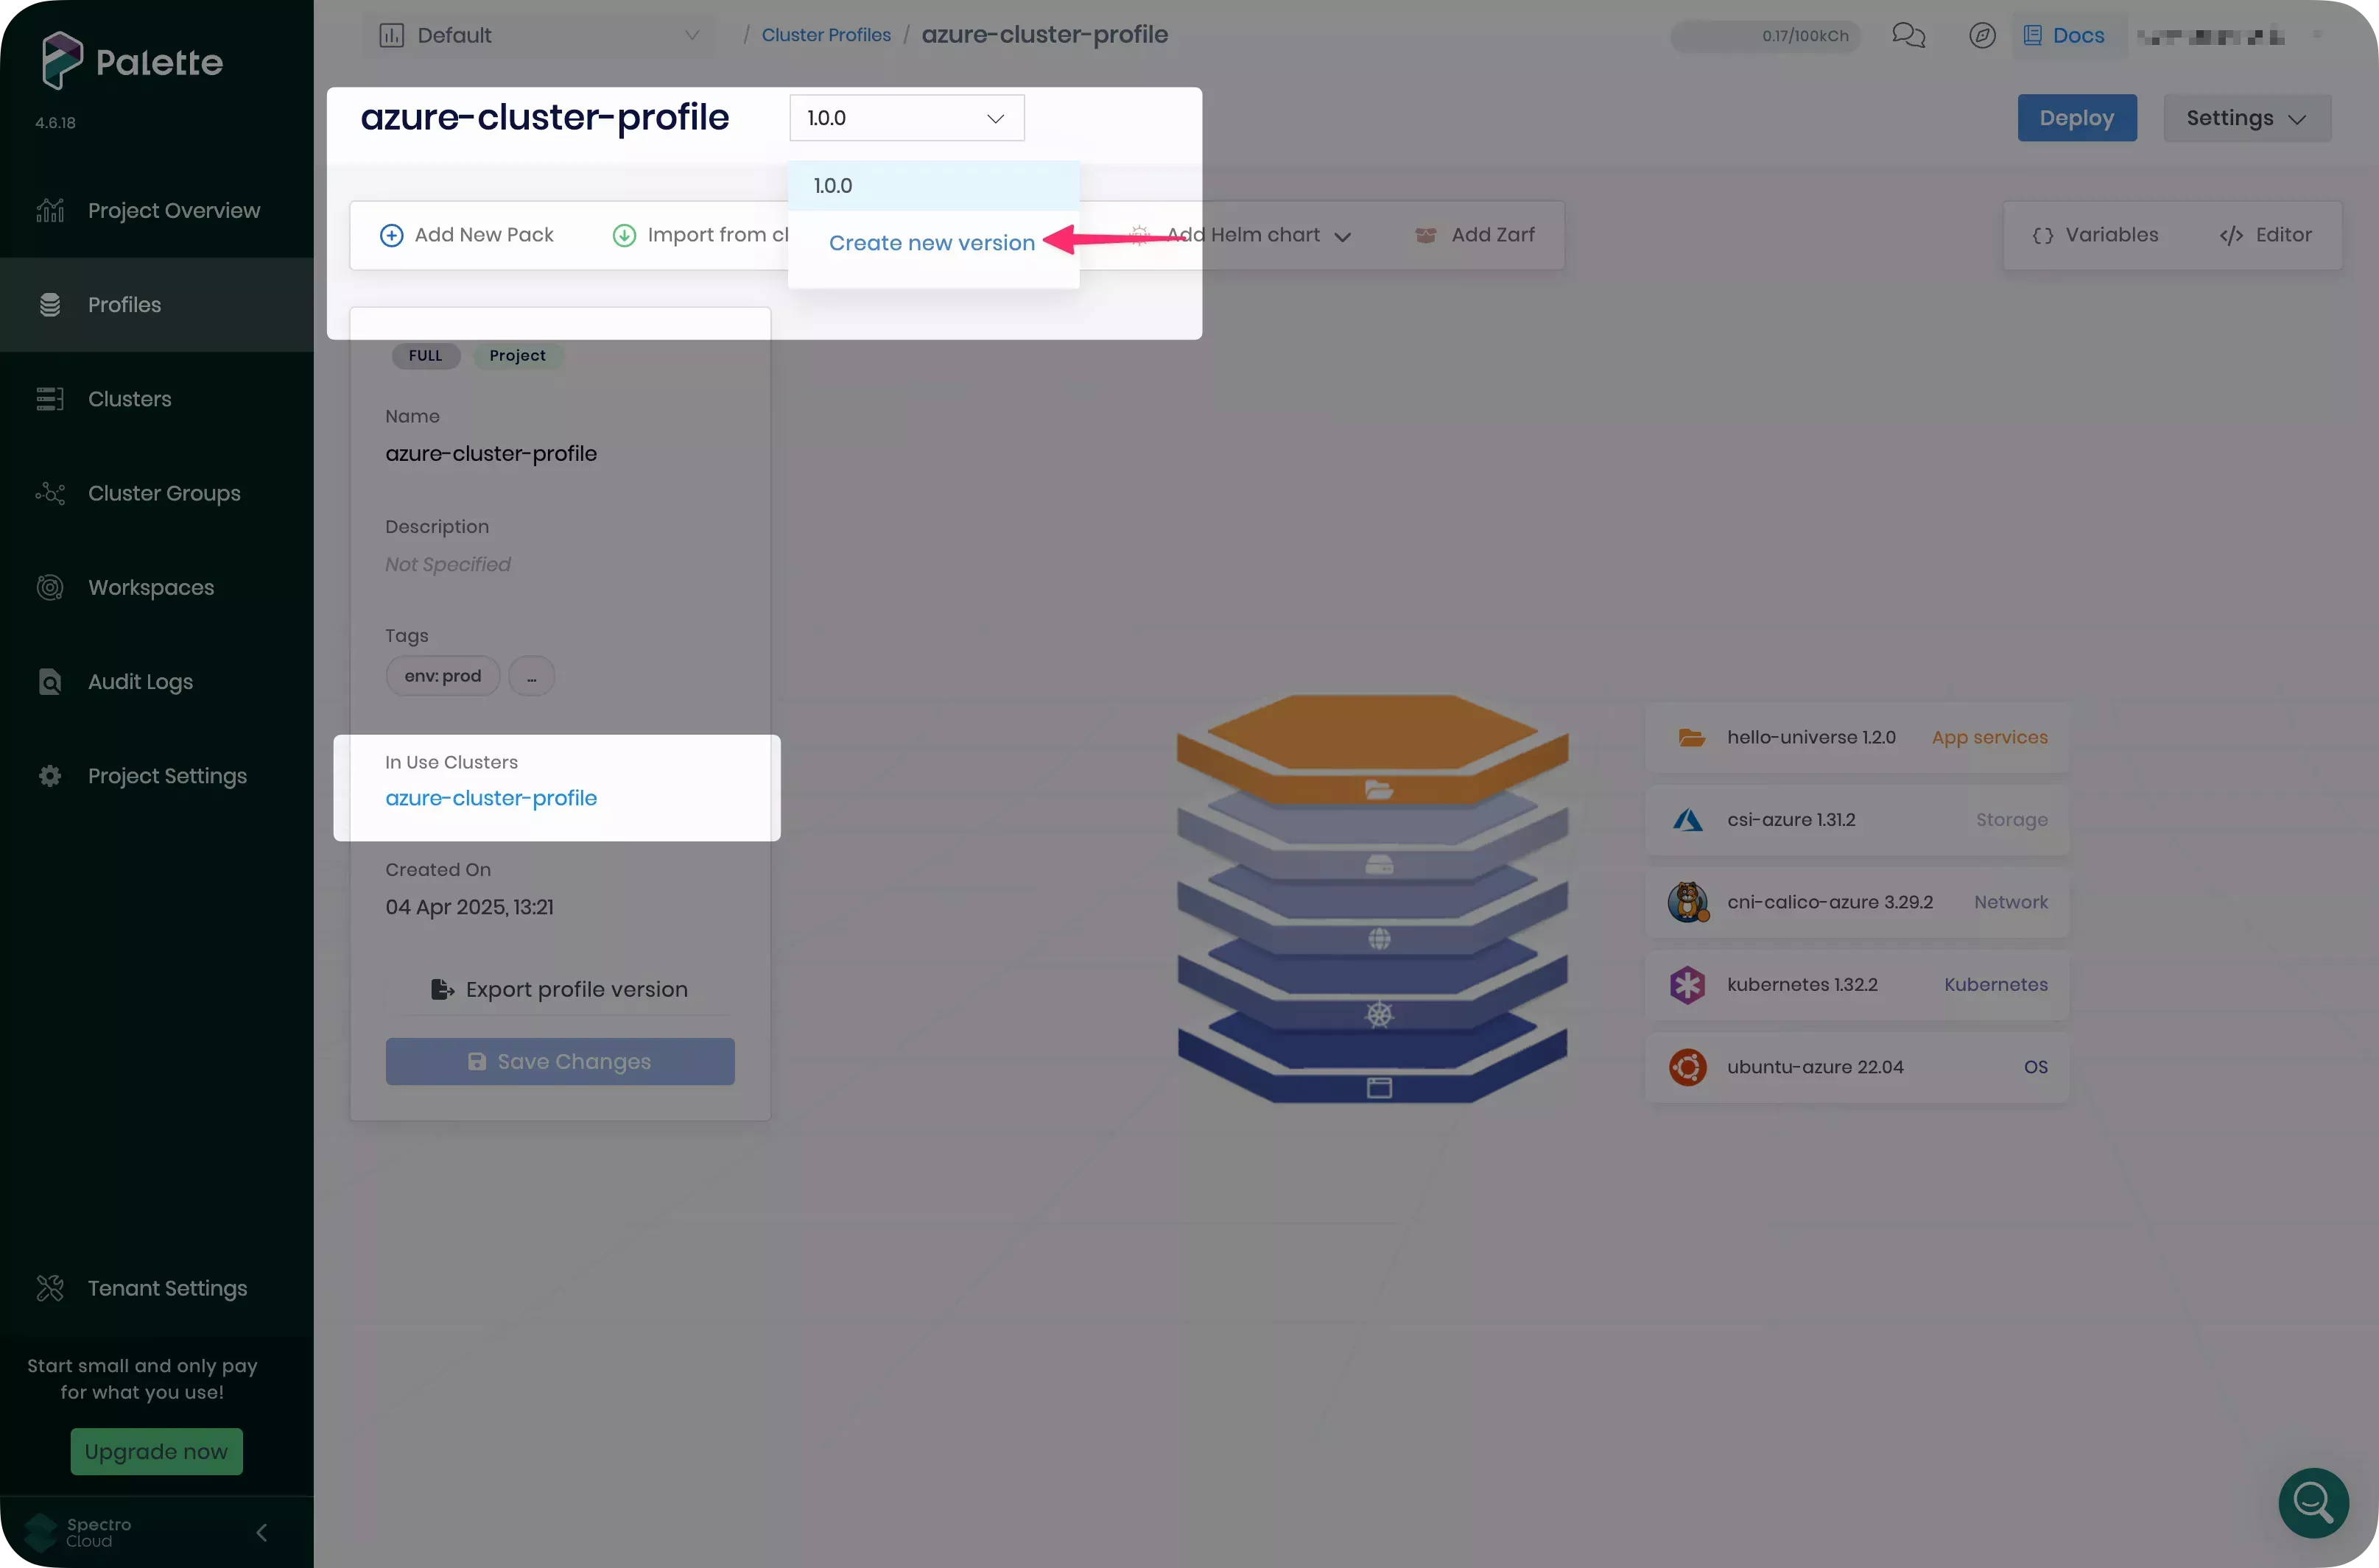Screen dimensions: 2379x1568
Task: Click the Tenant Settings wrench icon
Action: [50, 1288]
